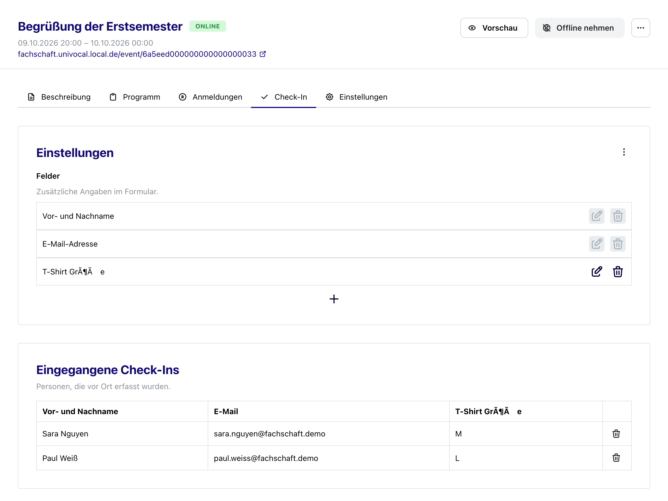Add a new form field with plus icon
The height and width of the screenshot is (501, 668).
(x=334, y=299)
